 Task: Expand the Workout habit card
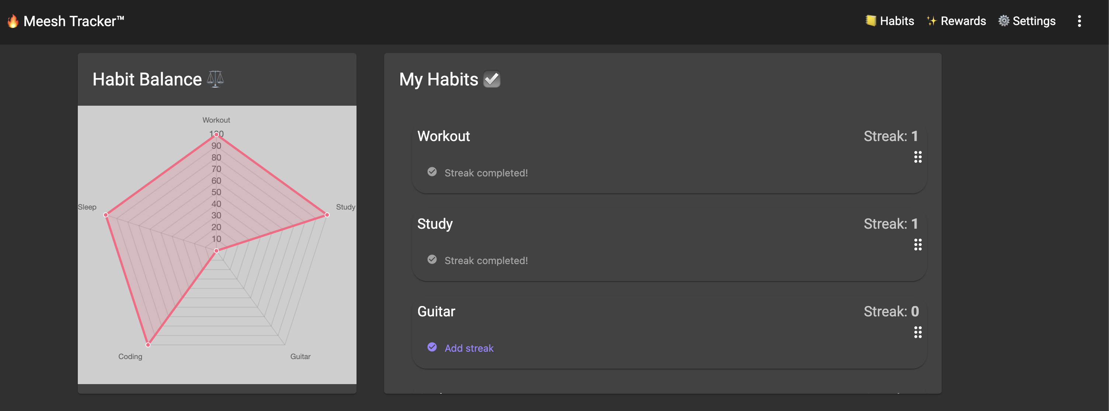444,136
